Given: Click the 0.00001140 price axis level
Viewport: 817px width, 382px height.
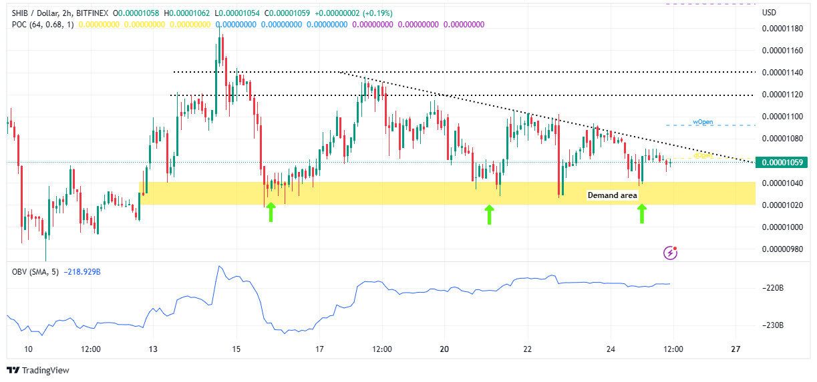Looking at the screenshot, I should (783, 72).
